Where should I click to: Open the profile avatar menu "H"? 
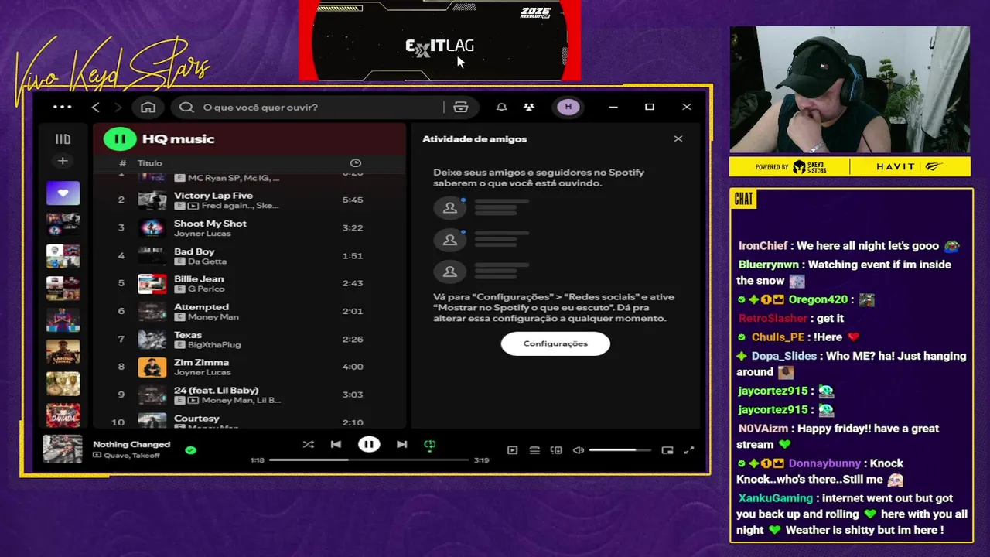[x=568, y=107]
